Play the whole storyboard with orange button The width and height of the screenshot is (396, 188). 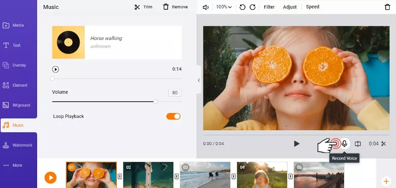coord(50,178)
